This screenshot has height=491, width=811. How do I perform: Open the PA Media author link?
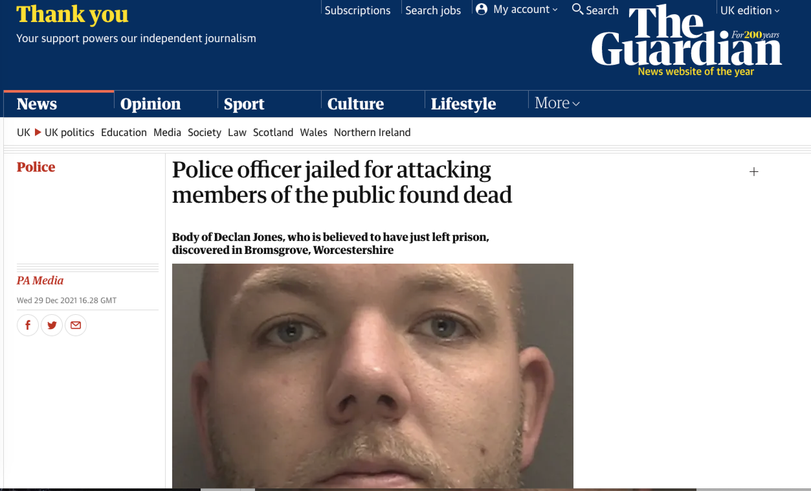point(40,280)
